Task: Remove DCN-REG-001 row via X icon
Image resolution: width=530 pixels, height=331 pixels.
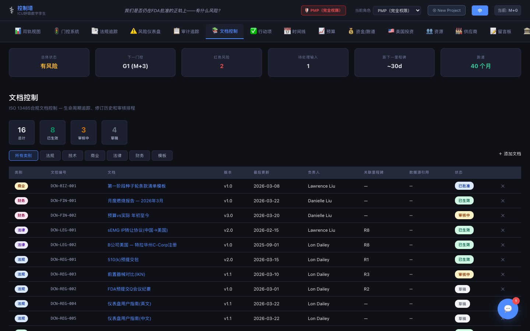Action: (x=503, y=260)
